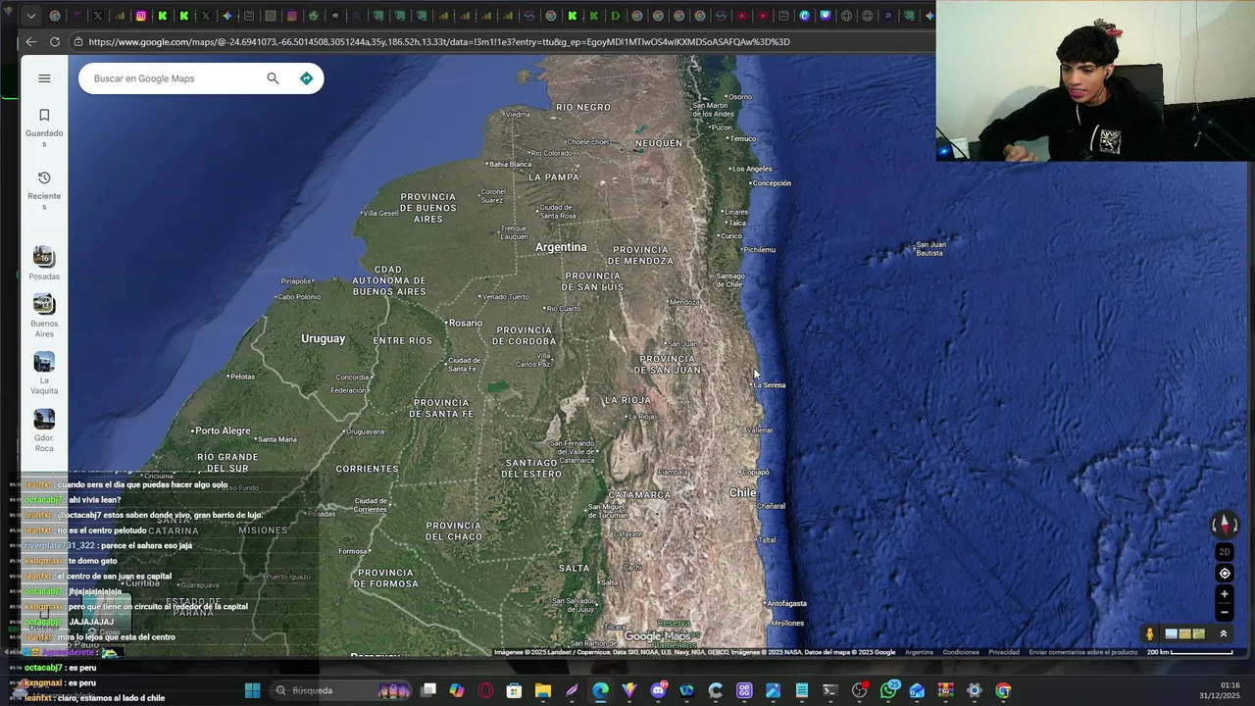Open Google Chrome from taskbar
Viewport: 1255px width, 706px height.
1002,690
